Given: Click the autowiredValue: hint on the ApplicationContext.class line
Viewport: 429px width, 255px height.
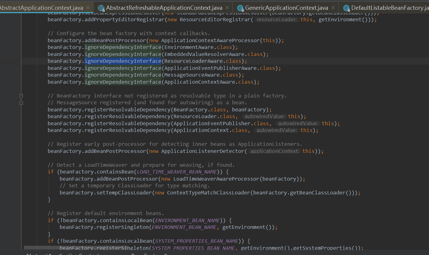Looking at the screenshot, I should coord(277,130).
